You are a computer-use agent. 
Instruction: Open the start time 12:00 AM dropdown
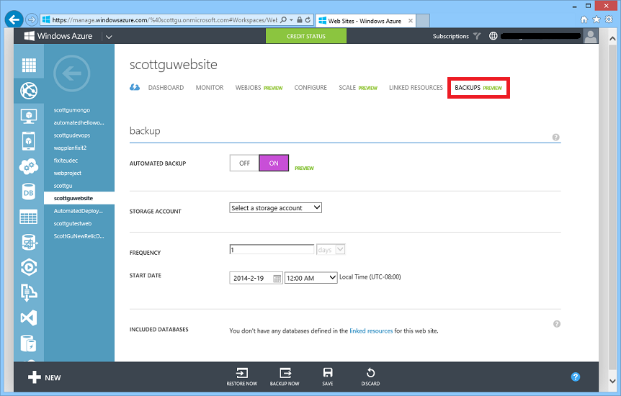coord(311,277)
